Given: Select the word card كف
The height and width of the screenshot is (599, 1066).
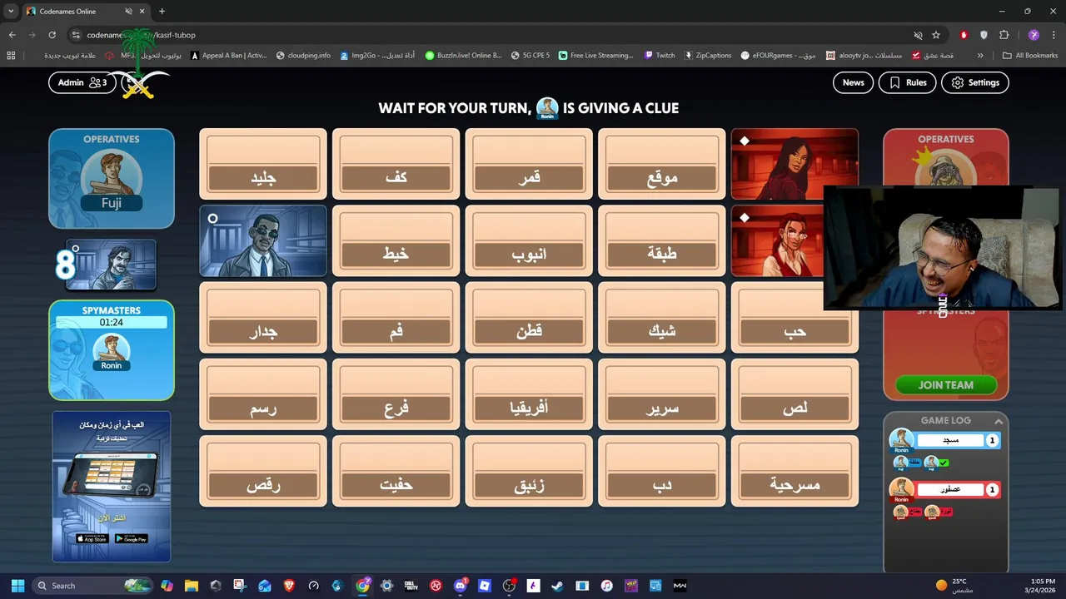Looking at the screenshot, I should pos(396,164).
